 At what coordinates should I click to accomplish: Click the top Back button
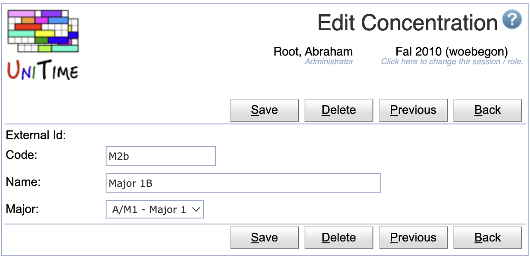(x=487, y=110)
